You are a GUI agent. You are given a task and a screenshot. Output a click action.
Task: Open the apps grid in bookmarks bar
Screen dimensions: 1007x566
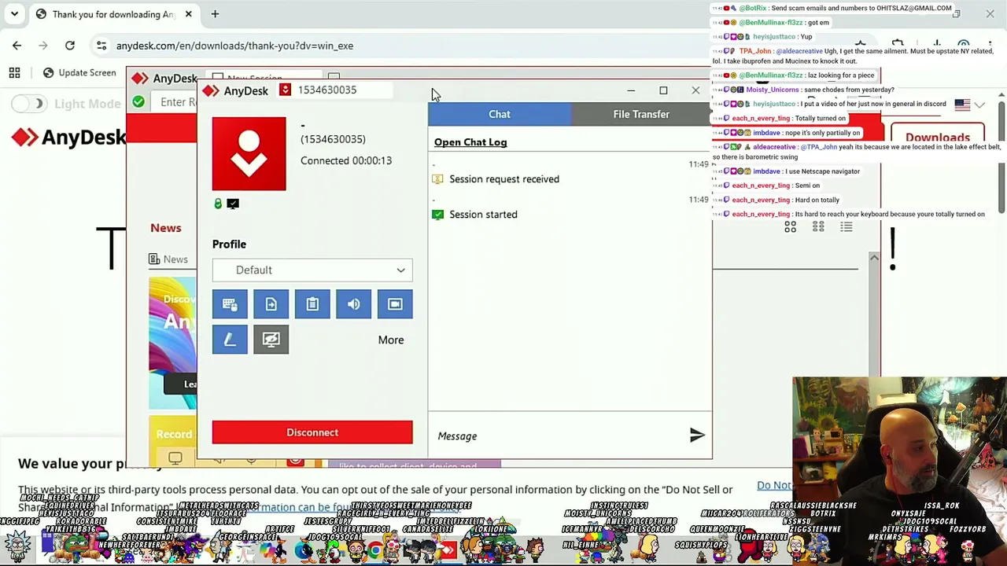click(14, 73)
